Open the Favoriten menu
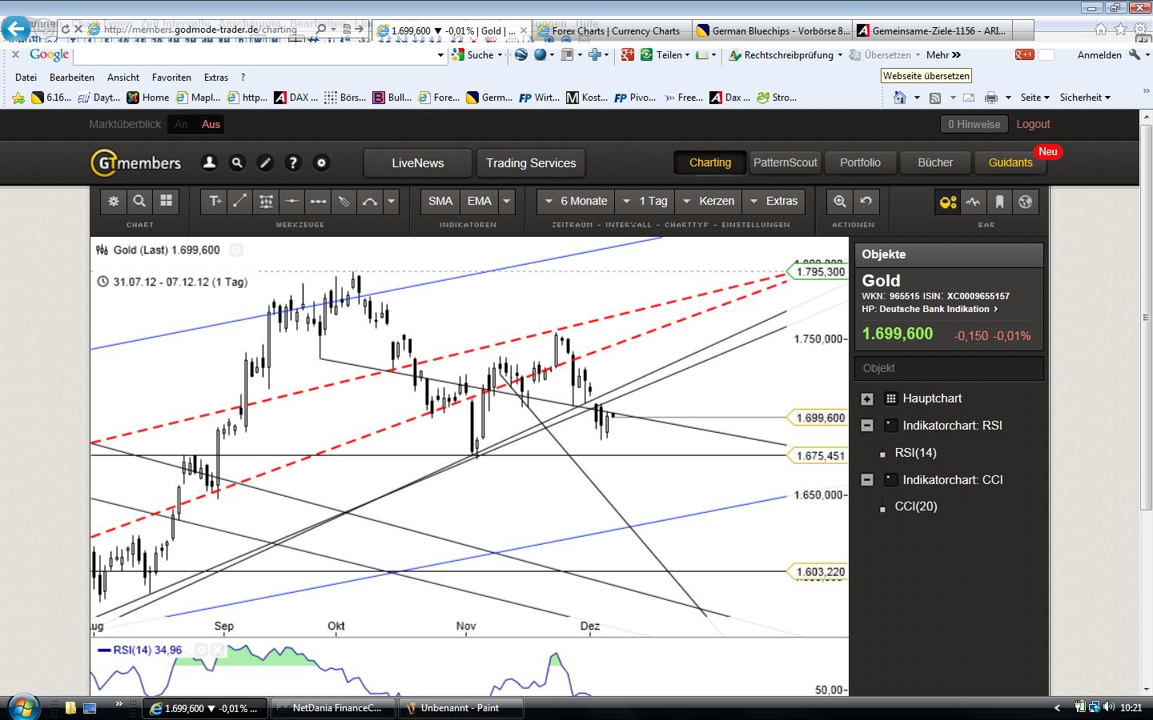This screenshot has width=1153, height=720. 171,77
